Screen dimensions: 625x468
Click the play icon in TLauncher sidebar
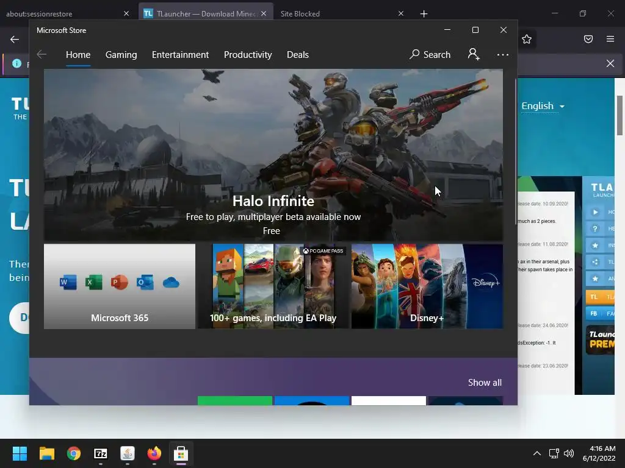click(x=595, y=212)
